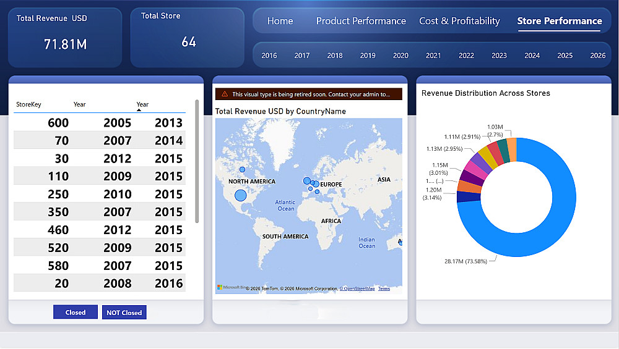Select StoreKey 460 cell
Screen dimensions: 619x349
[58, 230]
